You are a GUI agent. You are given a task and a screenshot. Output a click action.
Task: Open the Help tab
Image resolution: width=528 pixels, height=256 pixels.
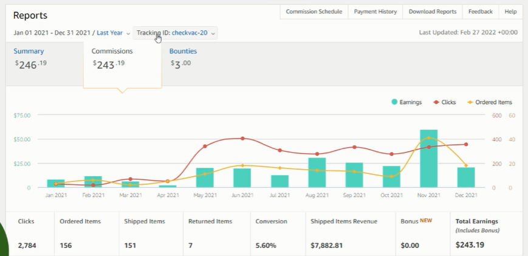pos(510,12)
